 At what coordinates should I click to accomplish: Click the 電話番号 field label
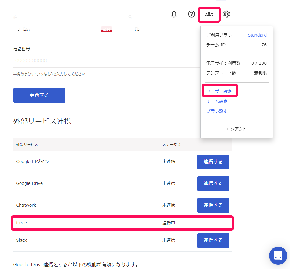21,49
